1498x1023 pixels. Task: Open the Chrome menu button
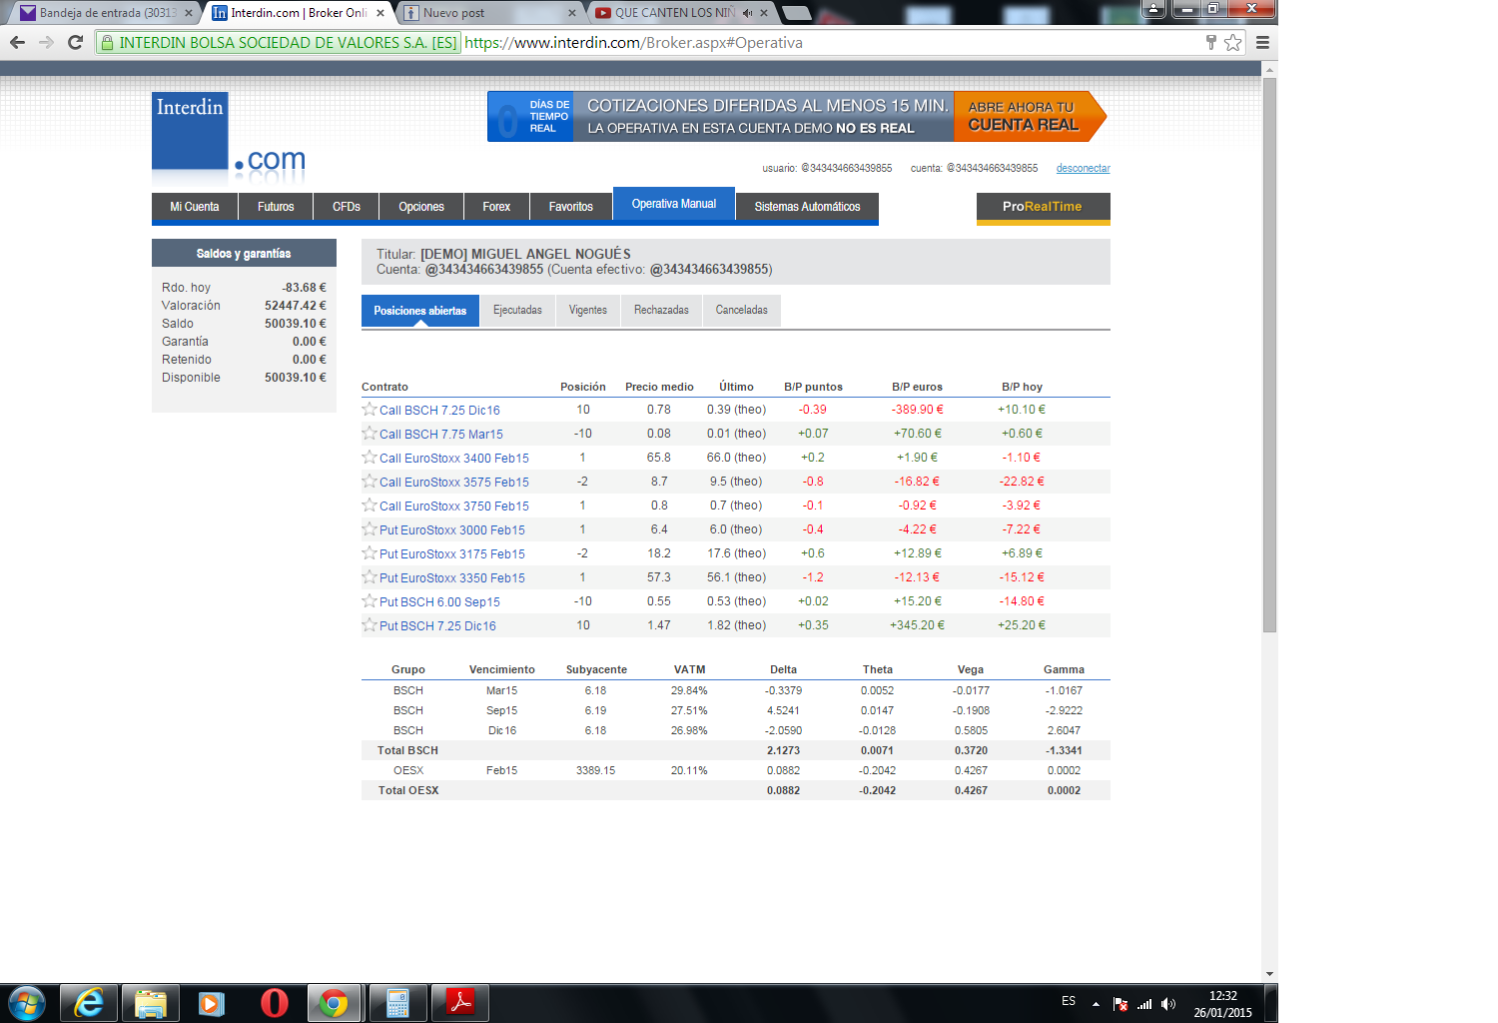[x=1262, y=42]
